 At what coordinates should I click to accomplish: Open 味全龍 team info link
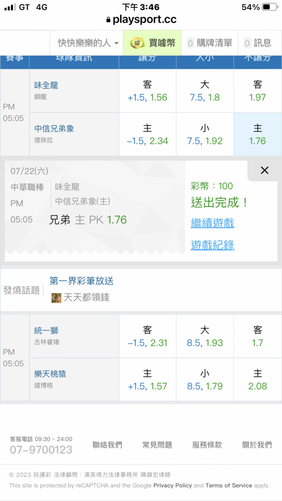coord(46,85)
